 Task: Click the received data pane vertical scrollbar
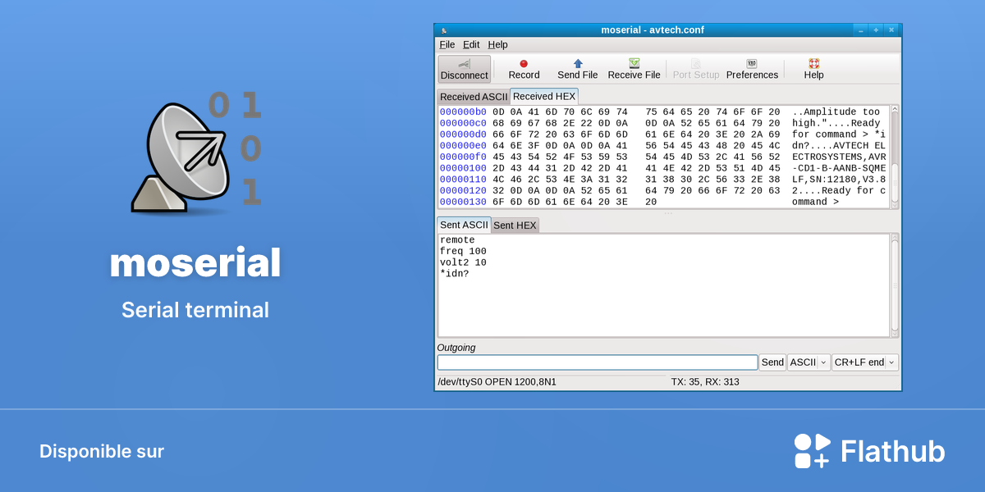click(895, 156)
